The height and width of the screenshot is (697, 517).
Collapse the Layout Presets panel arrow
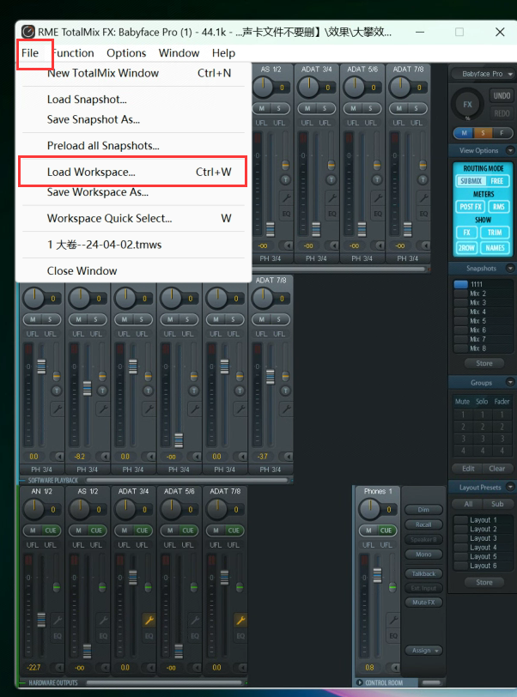tap(512, 488)
